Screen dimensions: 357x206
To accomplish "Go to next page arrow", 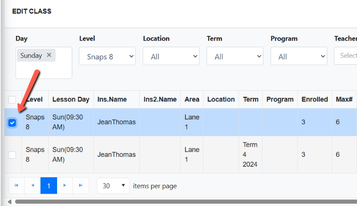I will pos(65,186).
